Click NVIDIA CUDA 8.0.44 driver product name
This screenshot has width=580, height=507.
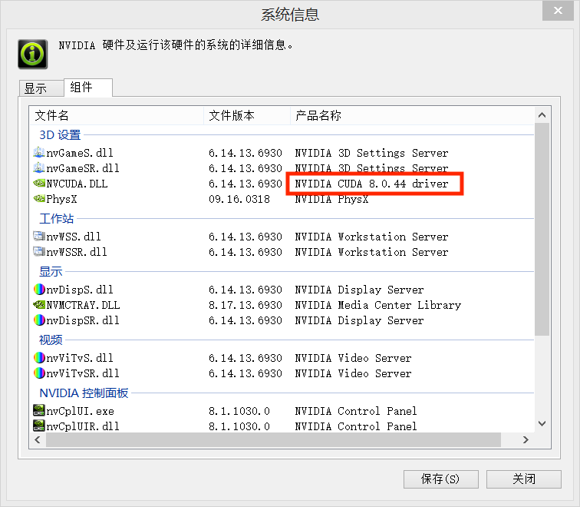tap(371, 184)
